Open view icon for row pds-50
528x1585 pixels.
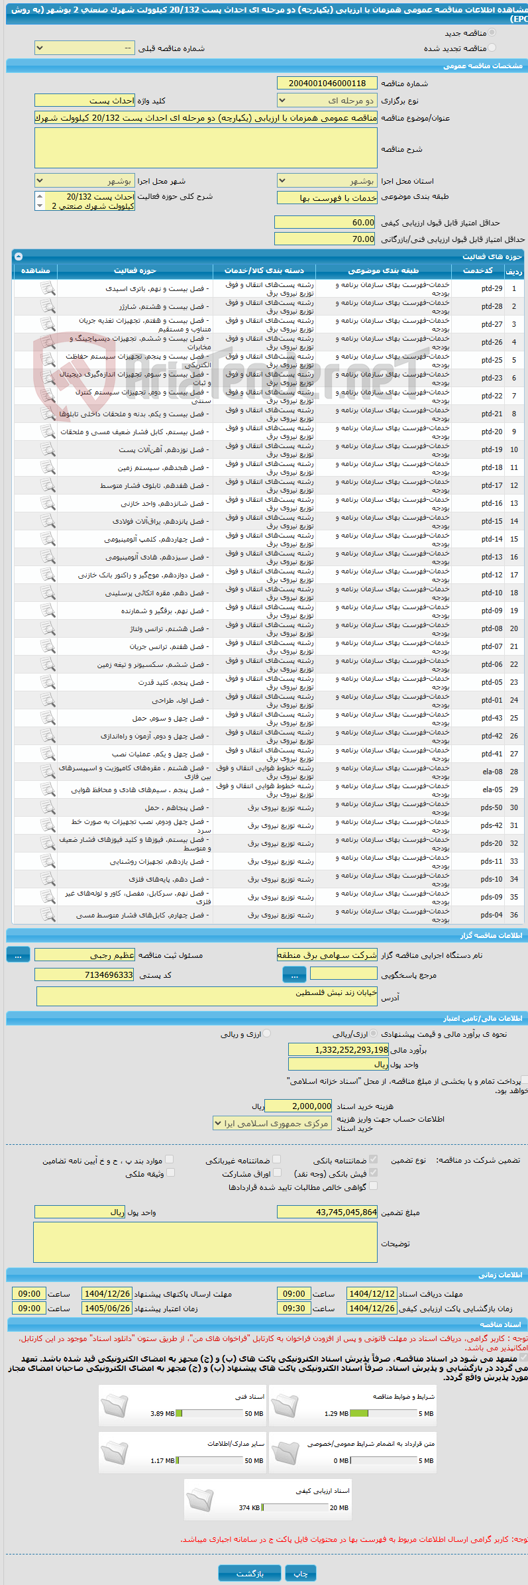[48, 807]
